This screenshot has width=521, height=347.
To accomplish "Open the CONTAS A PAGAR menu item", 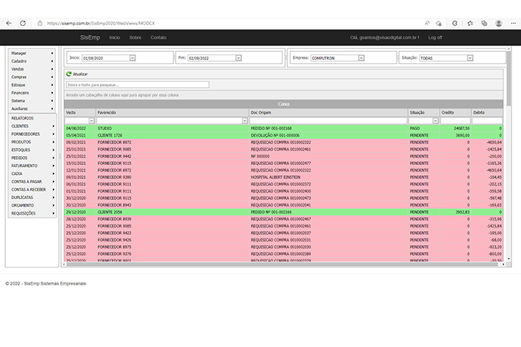I will [31, 181].
